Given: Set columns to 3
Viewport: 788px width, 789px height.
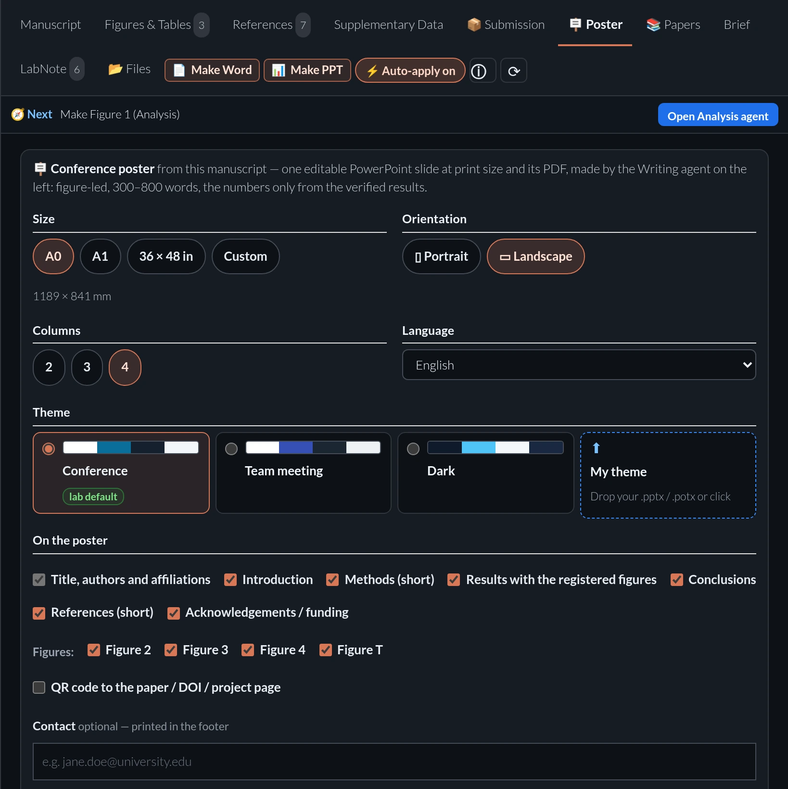Looking at the screenshot, I should 87,367.
